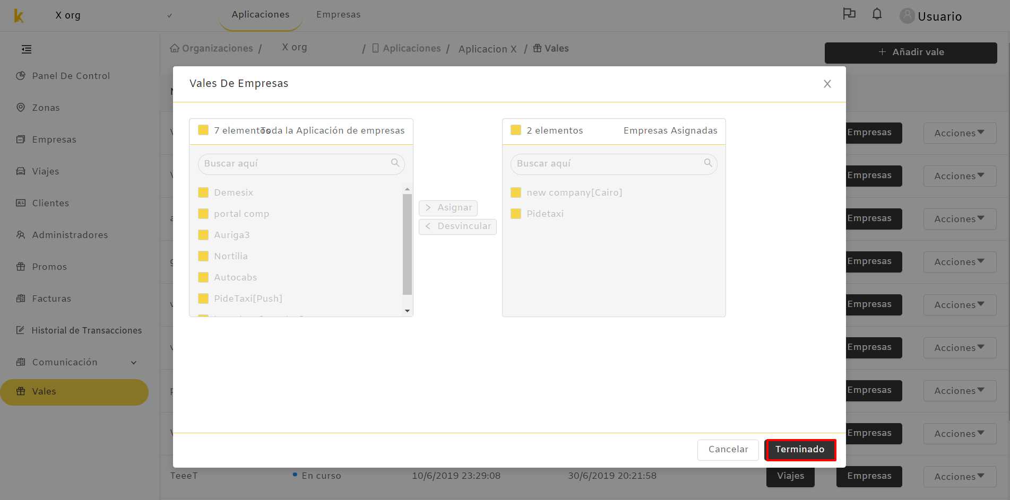Image resolution: width=1010 pixels, height=500 pixels.
Task: Click the Usuario avatar icon
Action: (x=907, y=16)
